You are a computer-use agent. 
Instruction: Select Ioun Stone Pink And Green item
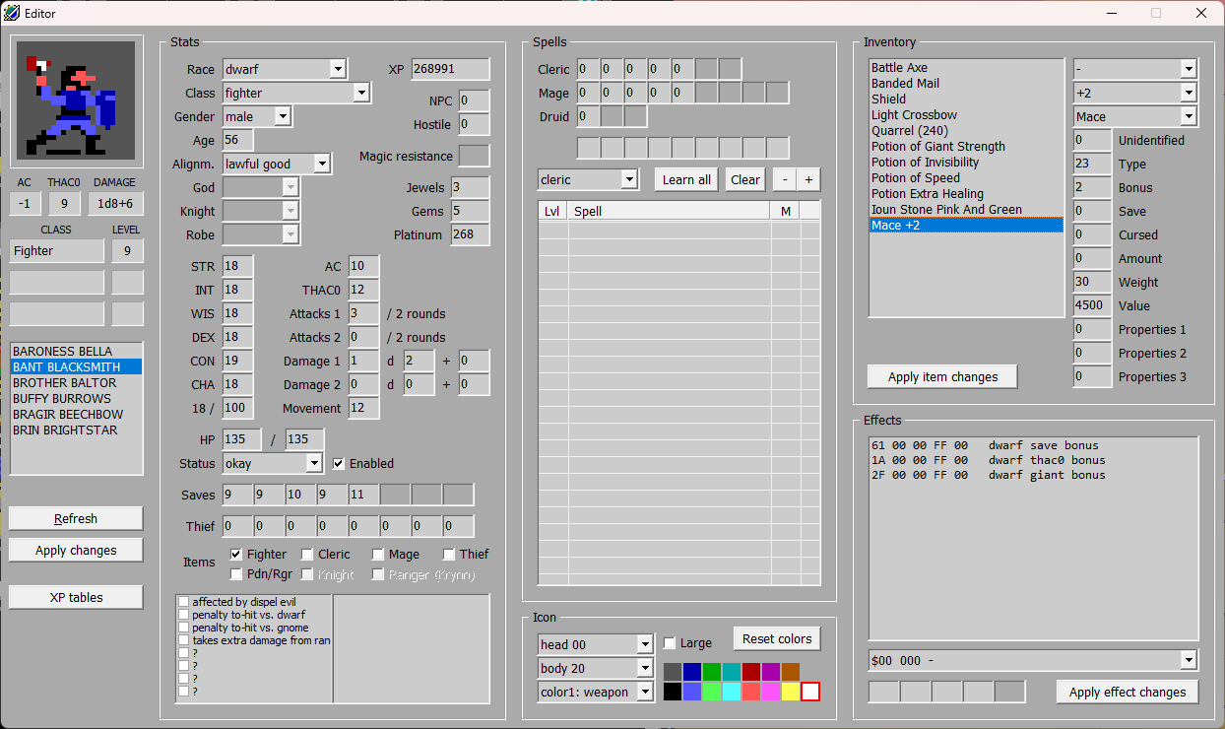(x=966, y=210)
